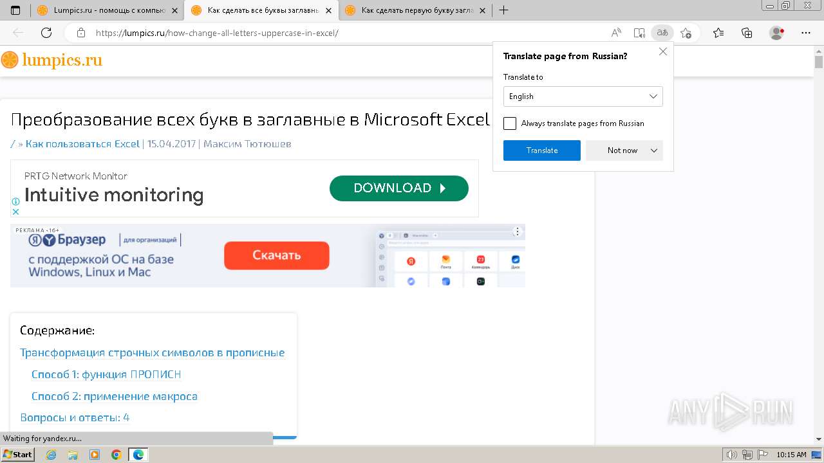The width and height of the screenshot is (824, 463).
Task: Start Read aloud from address bar
Action: pos(616,33)
